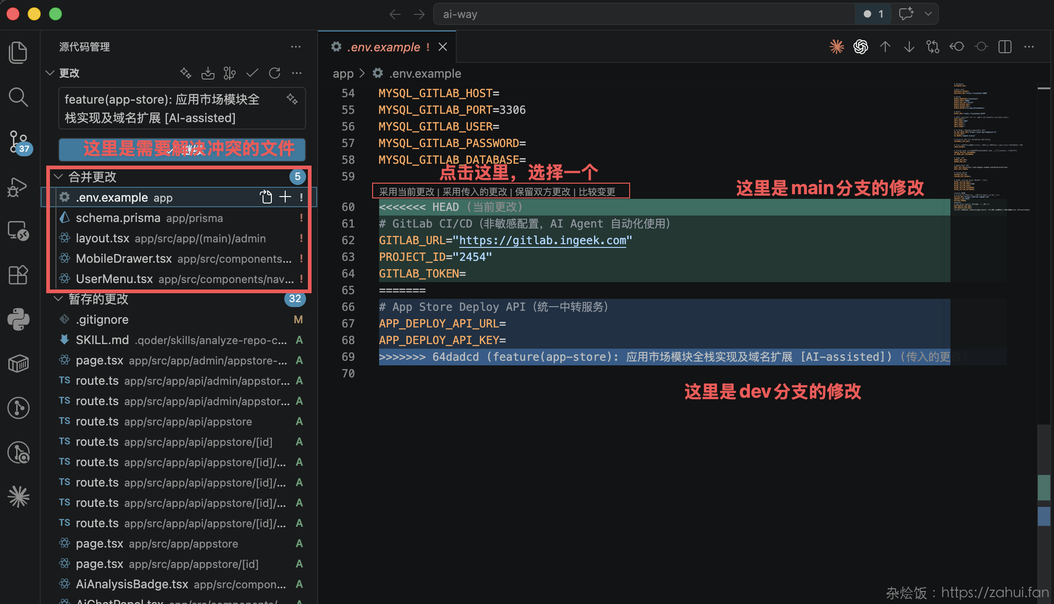Viewport: 1054px width, 604px height.
Task: Navigate forward with the right arrow
Action: click(x=419, y=14)
